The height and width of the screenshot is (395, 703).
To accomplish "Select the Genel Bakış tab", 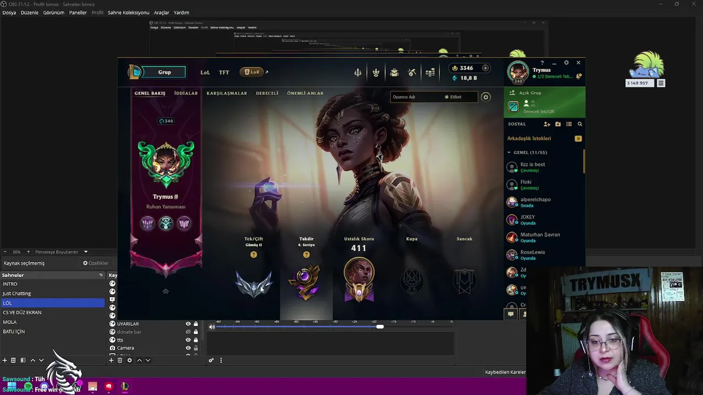I will click(150, 93).
